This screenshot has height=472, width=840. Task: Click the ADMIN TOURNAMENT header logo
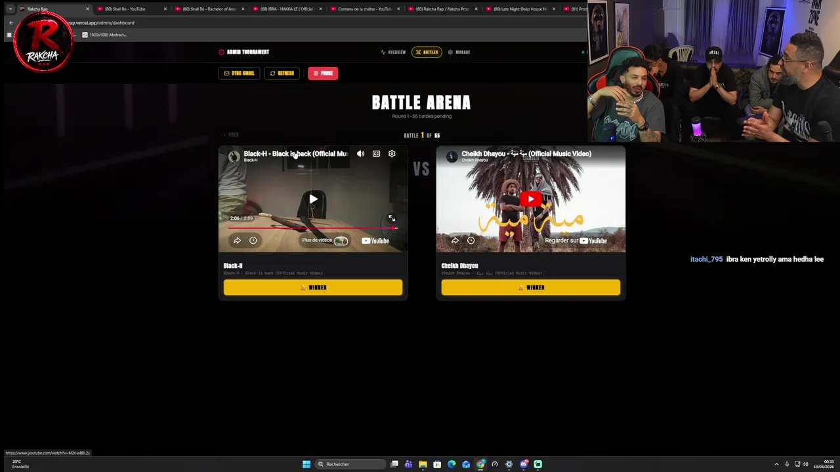243,52
